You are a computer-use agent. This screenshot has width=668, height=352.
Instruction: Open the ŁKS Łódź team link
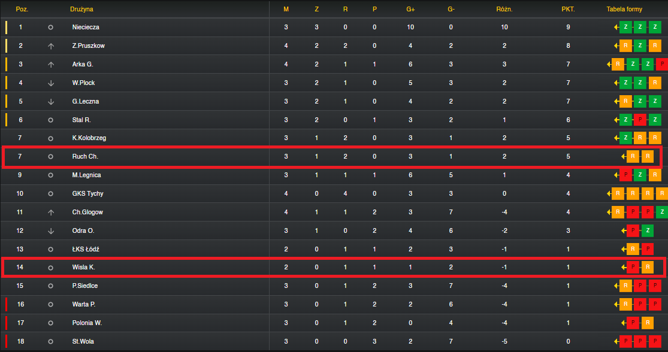coord(86,250)
